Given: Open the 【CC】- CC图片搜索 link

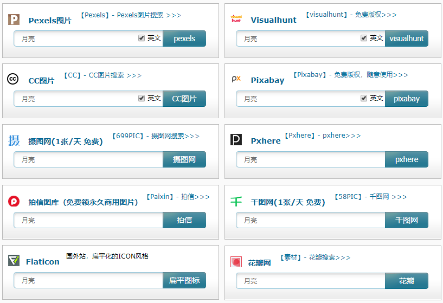Looking at the screenshot, I should point(102,75).
